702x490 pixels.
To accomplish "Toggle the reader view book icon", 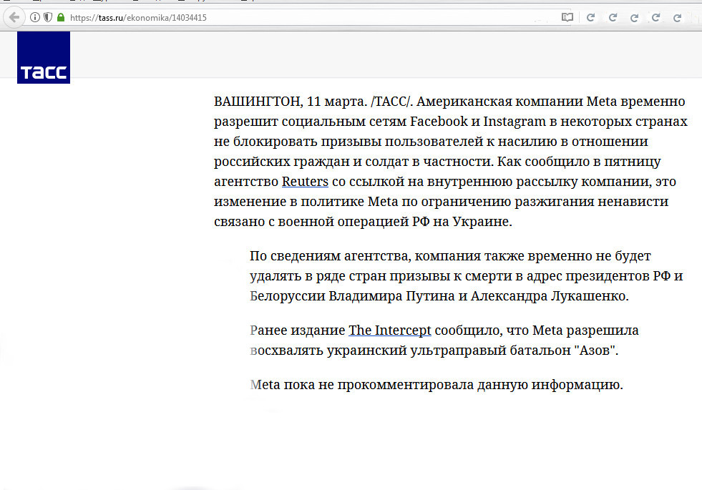I will [x=567, y=17].
